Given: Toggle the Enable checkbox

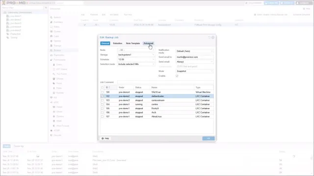Looking at the screenshot, I should [177, 76].
